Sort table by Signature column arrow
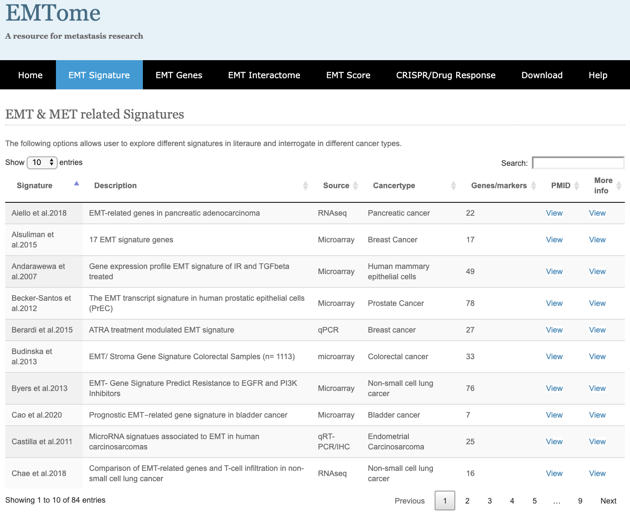630x519 pixels. tap(77, 183)
